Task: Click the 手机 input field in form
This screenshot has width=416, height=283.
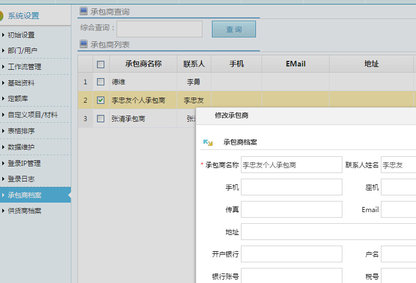Action: tap(291, 187)
